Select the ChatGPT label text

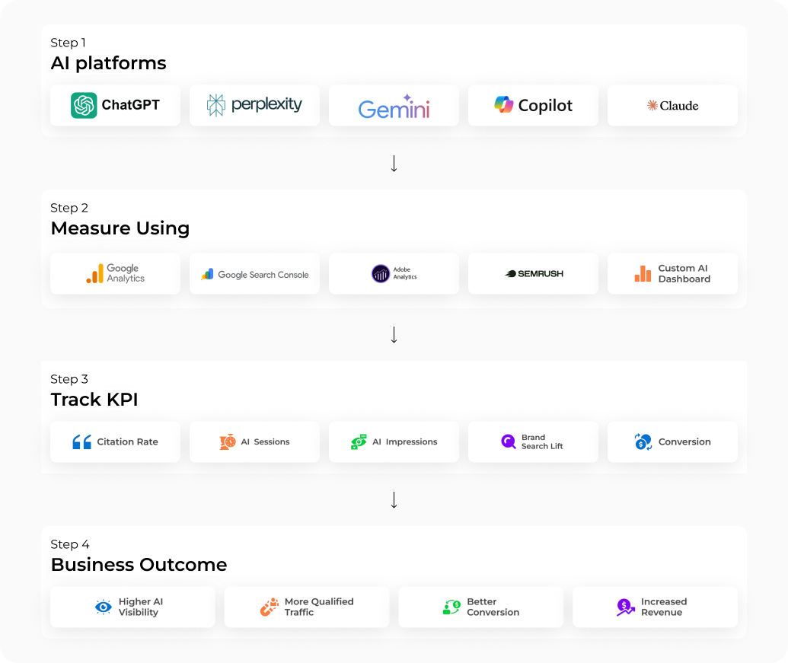click(x=131, y=105)
